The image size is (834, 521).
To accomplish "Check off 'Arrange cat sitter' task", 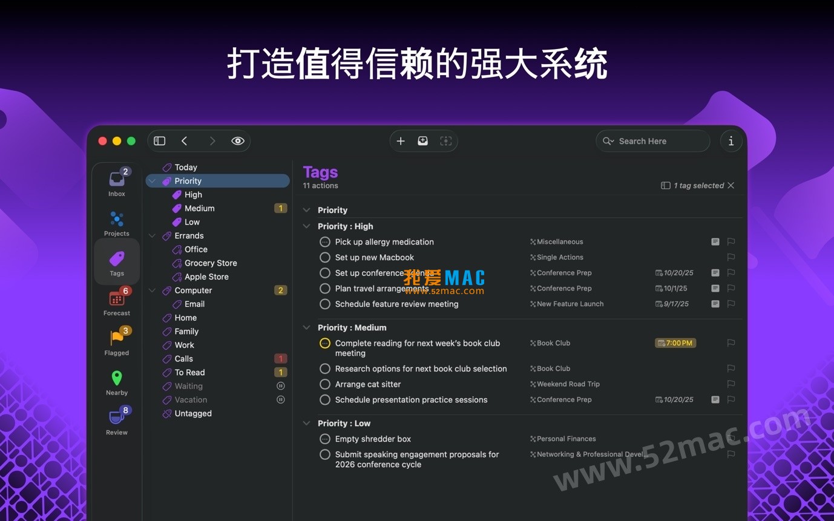I will tap(325, 384).
